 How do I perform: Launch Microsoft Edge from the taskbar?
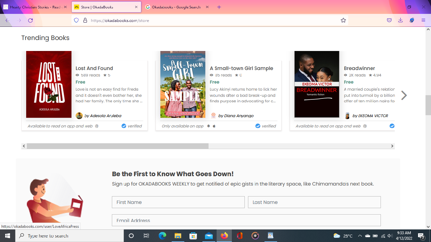(162, 236)
